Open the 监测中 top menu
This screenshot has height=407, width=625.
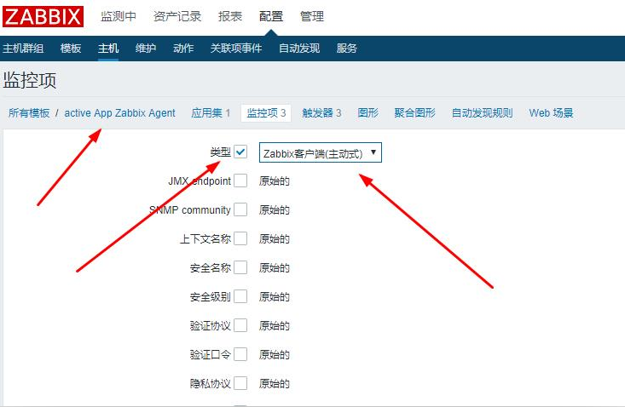[x=119, y=16]
